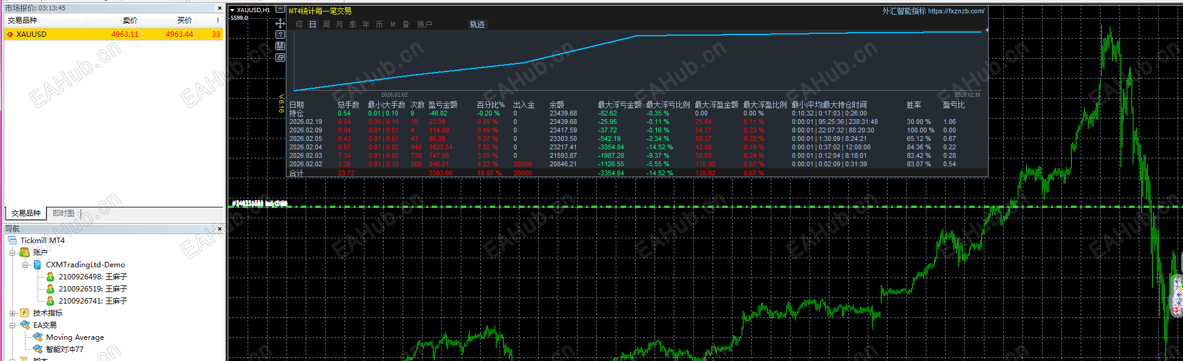Click the 账户 accounts group icon
The width and height of the screenshot is (1183, 361).
pos(25,253)
